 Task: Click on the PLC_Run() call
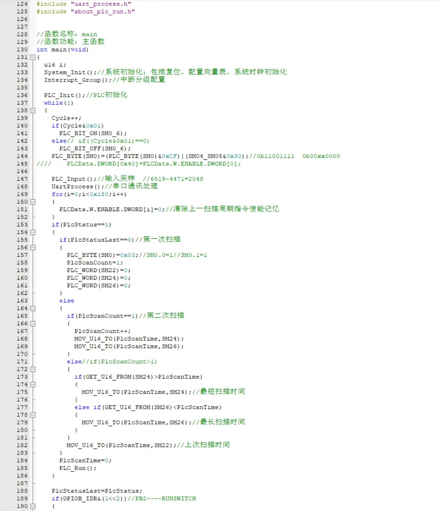(x=78, y=468)
